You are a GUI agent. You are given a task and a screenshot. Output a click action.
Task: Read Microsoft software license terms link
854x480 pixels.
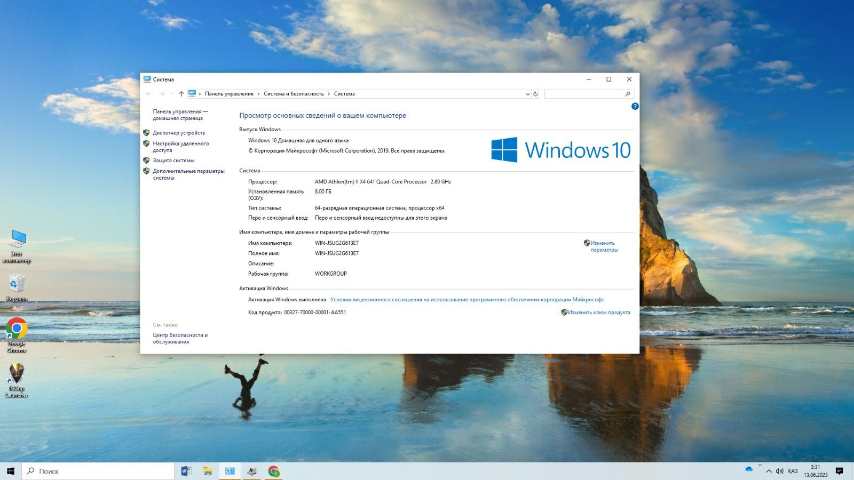pyautogui.click(x=467, y=300)
